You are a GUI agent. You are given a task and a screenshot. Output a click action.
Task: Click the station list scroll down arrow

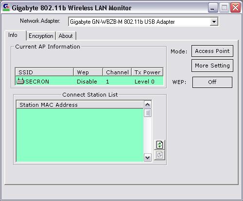pyautogui.click(x=148, y=157)
